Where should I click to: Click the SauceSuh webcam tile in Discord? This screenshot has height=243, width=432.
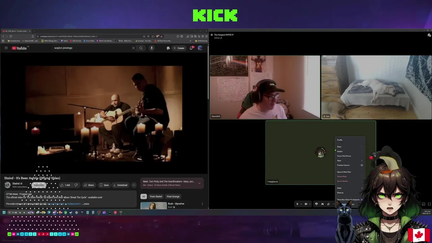265,87
